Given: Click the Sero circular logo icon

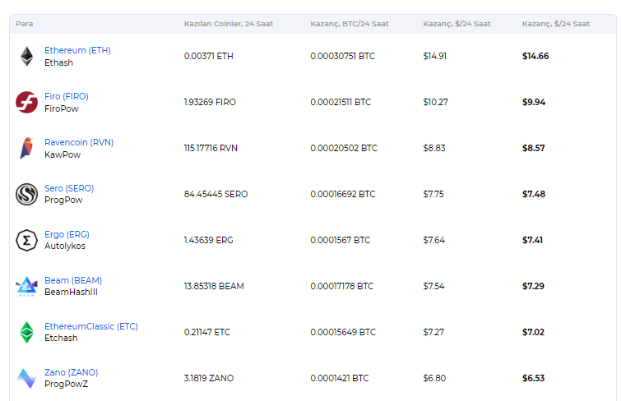Looking at the screenshot, I should pos(26,194).
